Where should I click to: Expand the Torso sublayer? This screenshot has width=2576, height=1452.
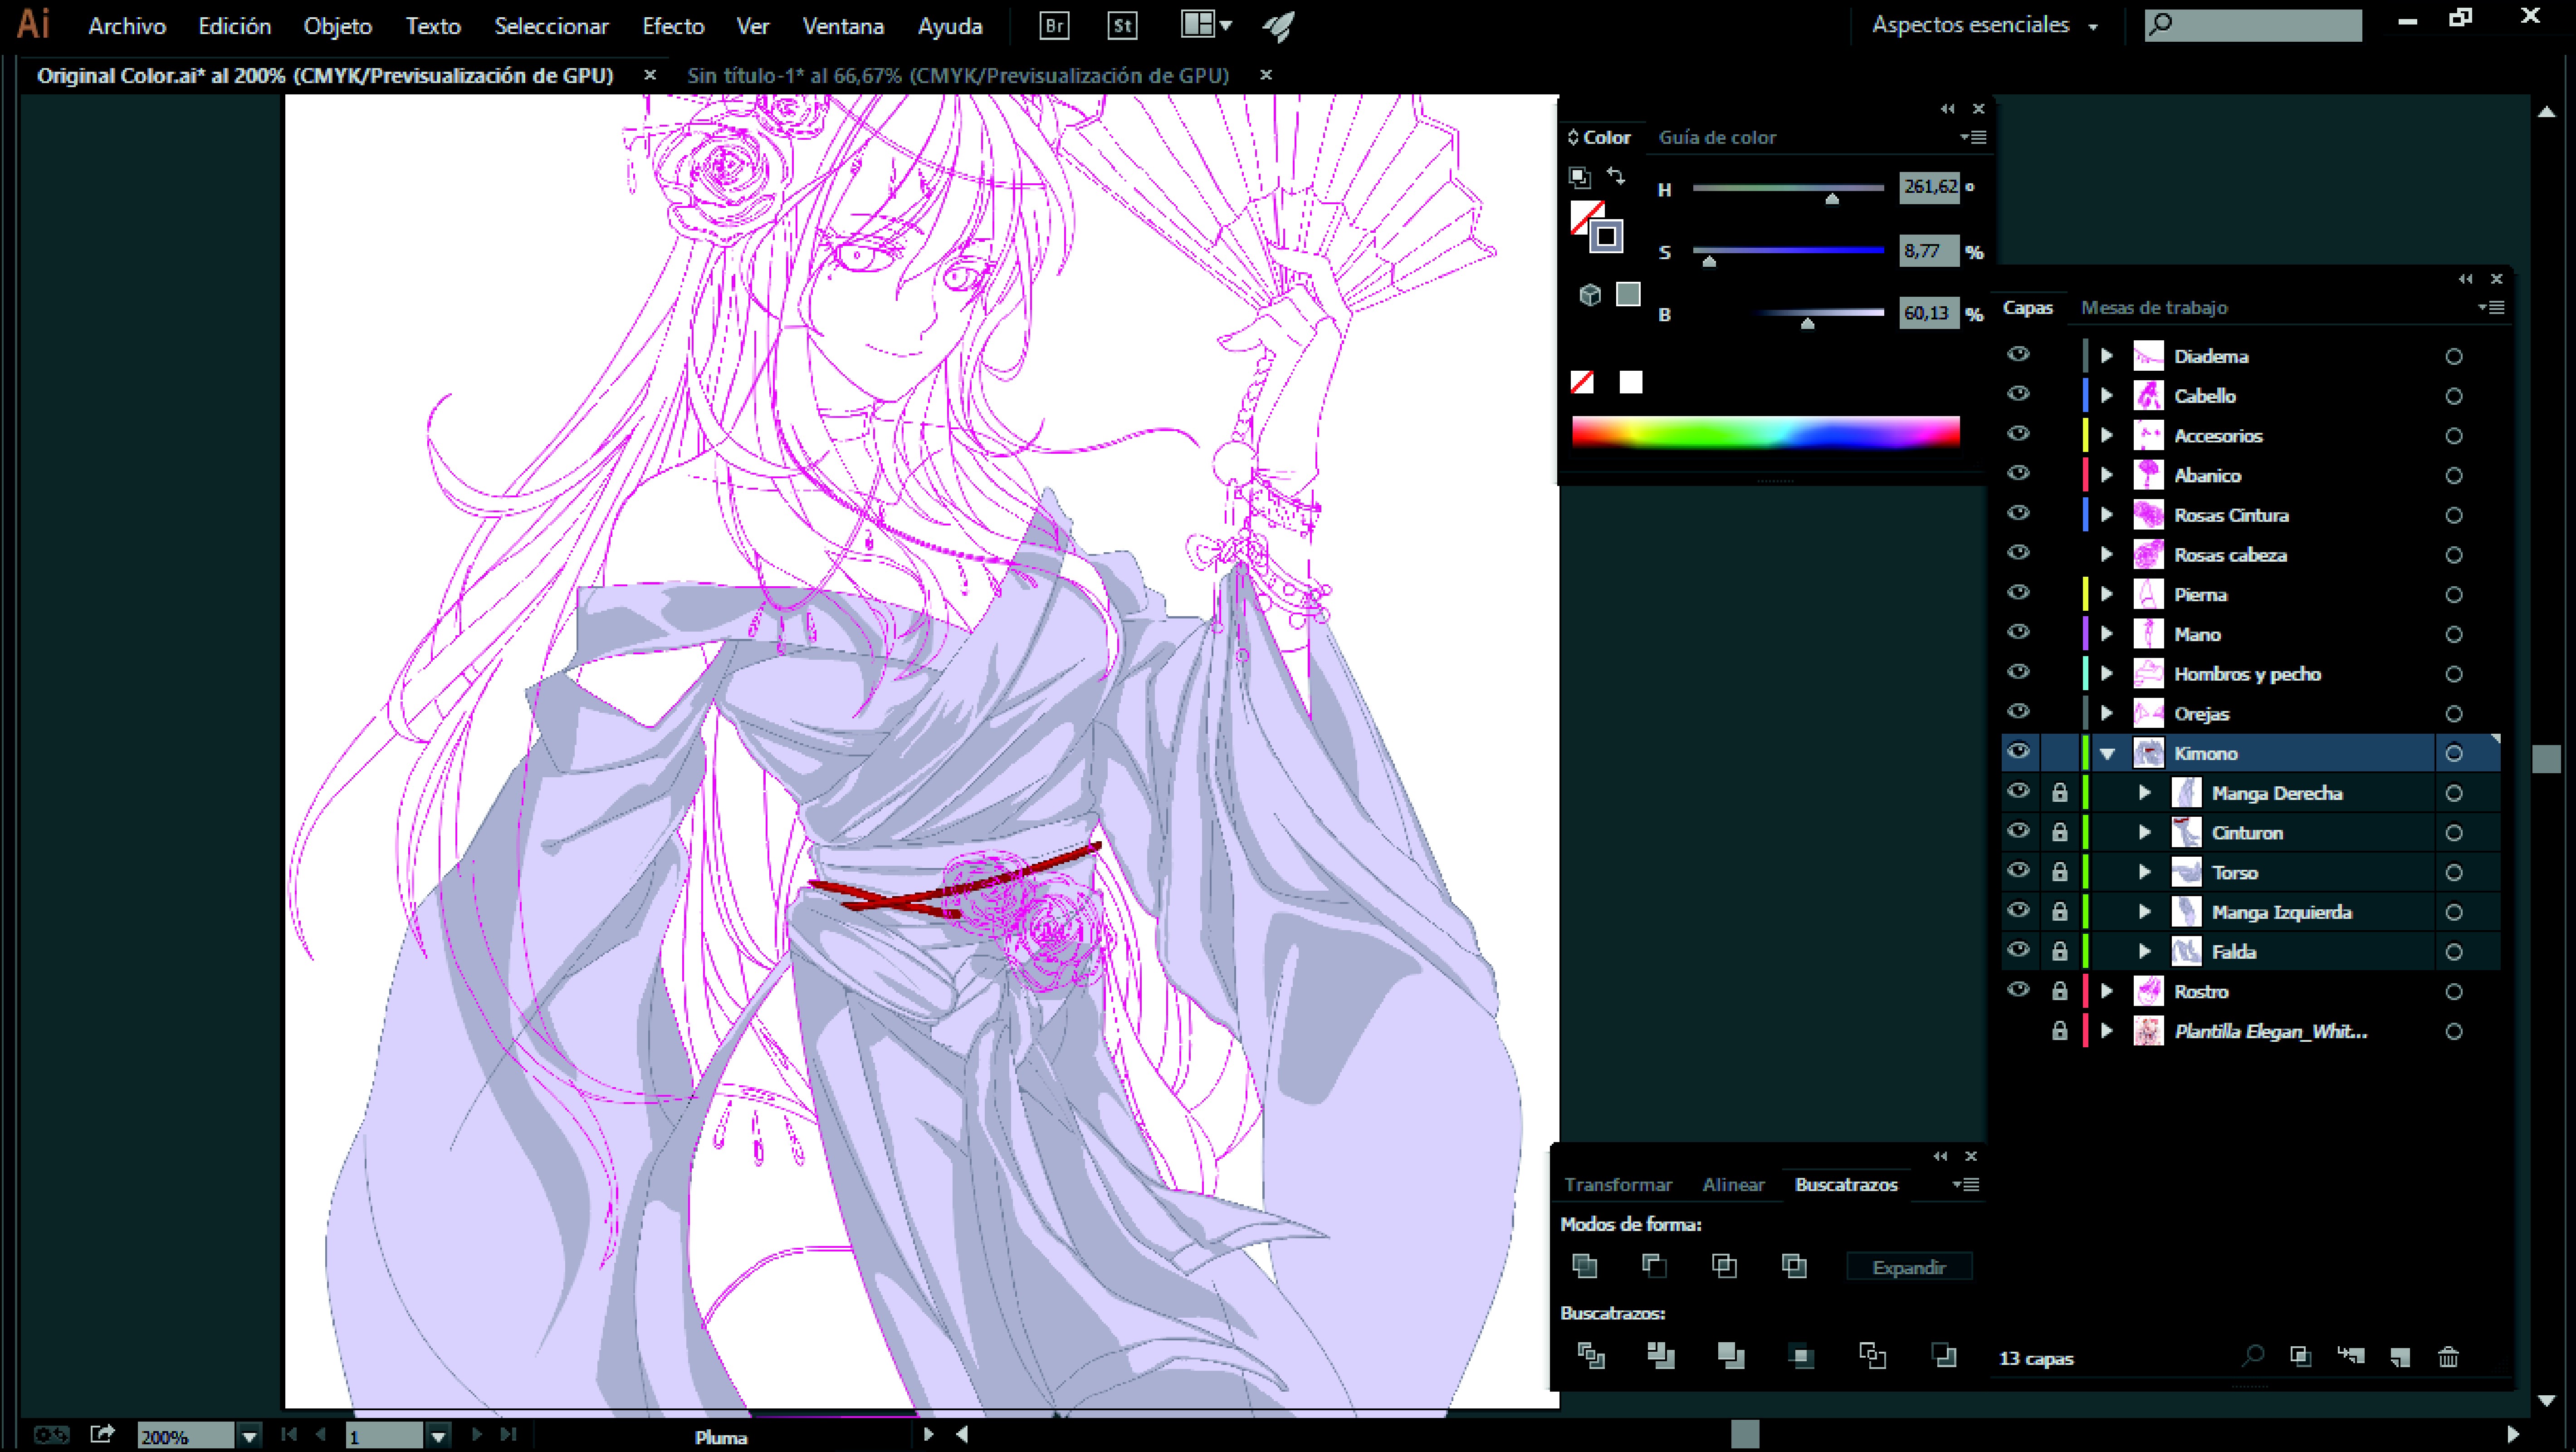pos(2144,872)
